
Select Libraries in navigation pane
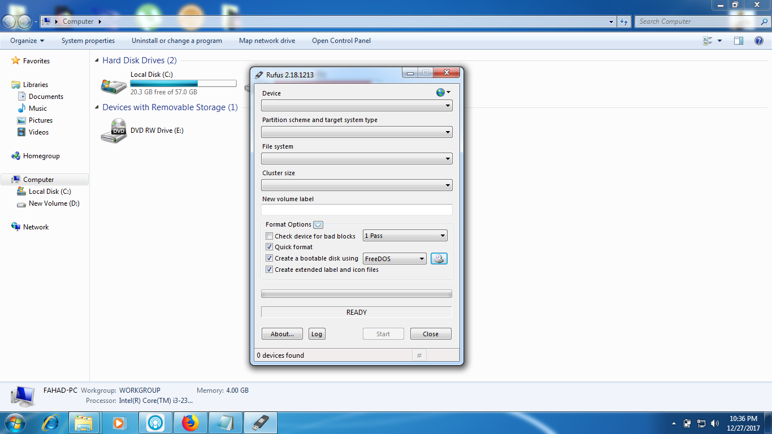tap(36, 85)
